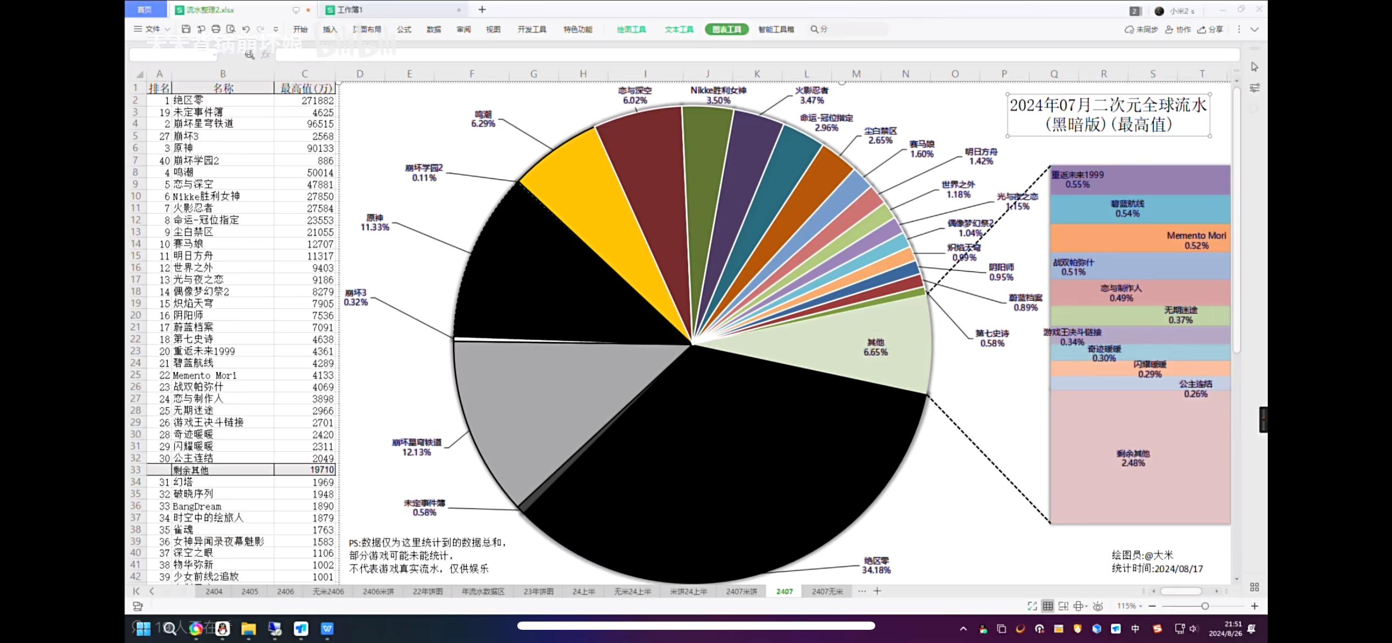Click the Print icon in quick toolbar
Viewport: 1392px width, 643px height.
(x=216, y=29)
